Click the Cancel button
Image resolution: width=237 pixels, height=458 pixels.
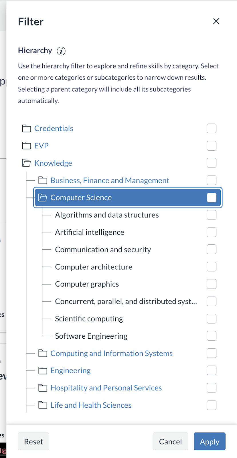coord(170,441)
